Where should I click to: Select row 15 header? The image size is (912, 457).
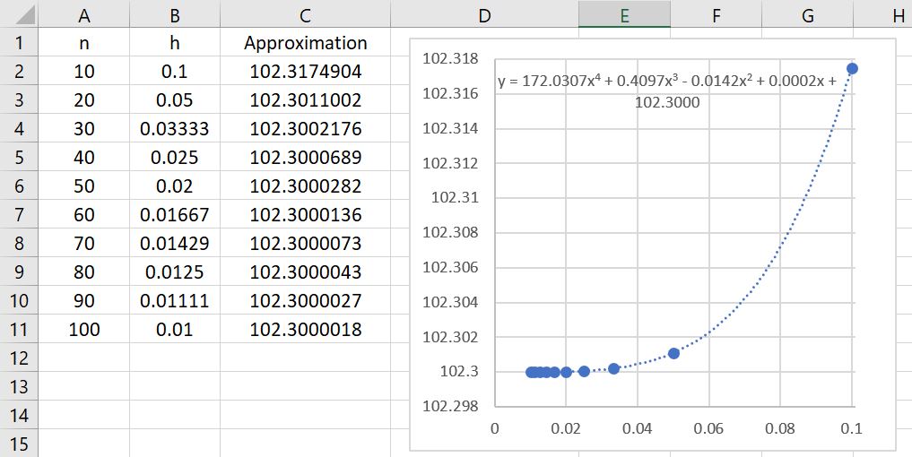click(19, 444)
